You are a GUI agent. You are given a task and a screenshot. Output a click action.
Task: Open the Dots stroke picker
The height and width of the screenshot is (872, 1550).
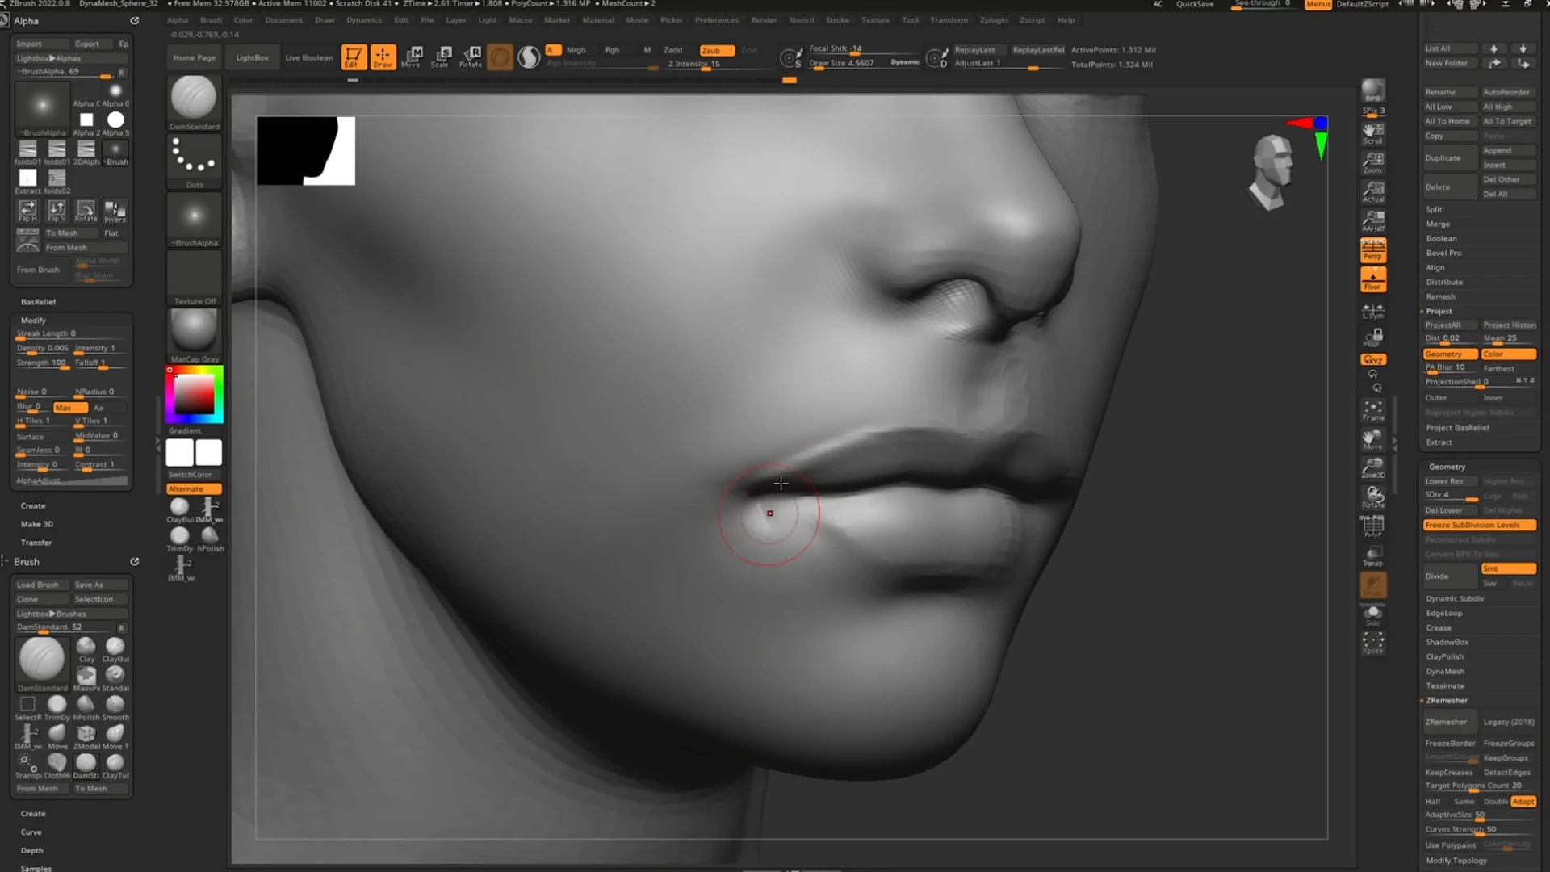point(194,161)
